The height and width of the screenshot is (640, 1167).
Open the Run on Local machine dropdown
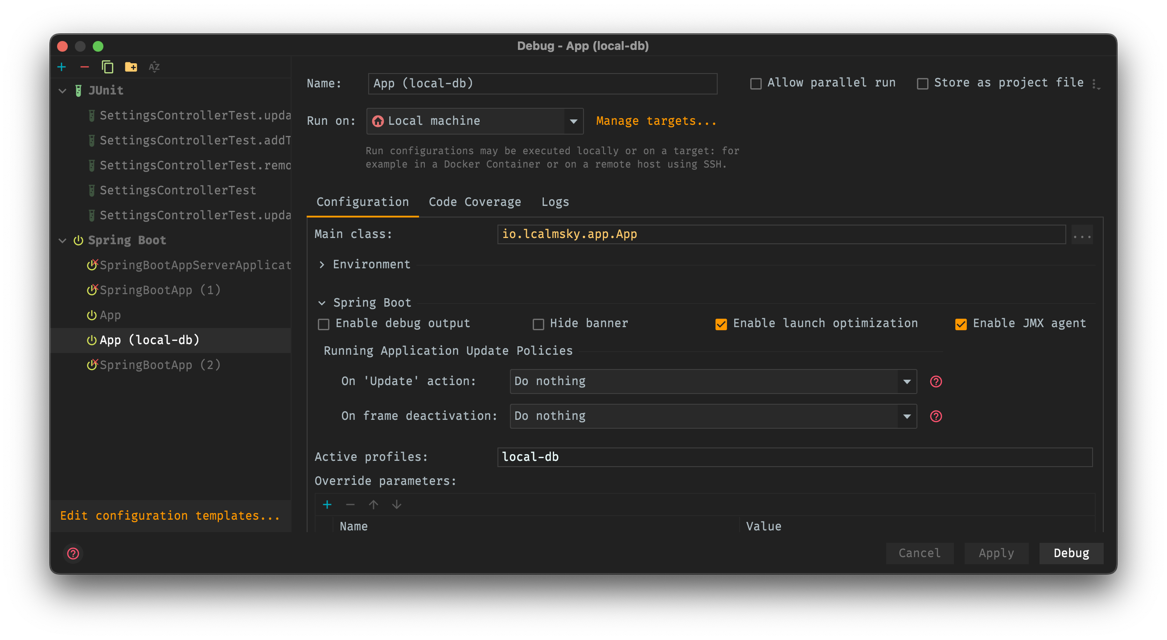coord(474,121)
